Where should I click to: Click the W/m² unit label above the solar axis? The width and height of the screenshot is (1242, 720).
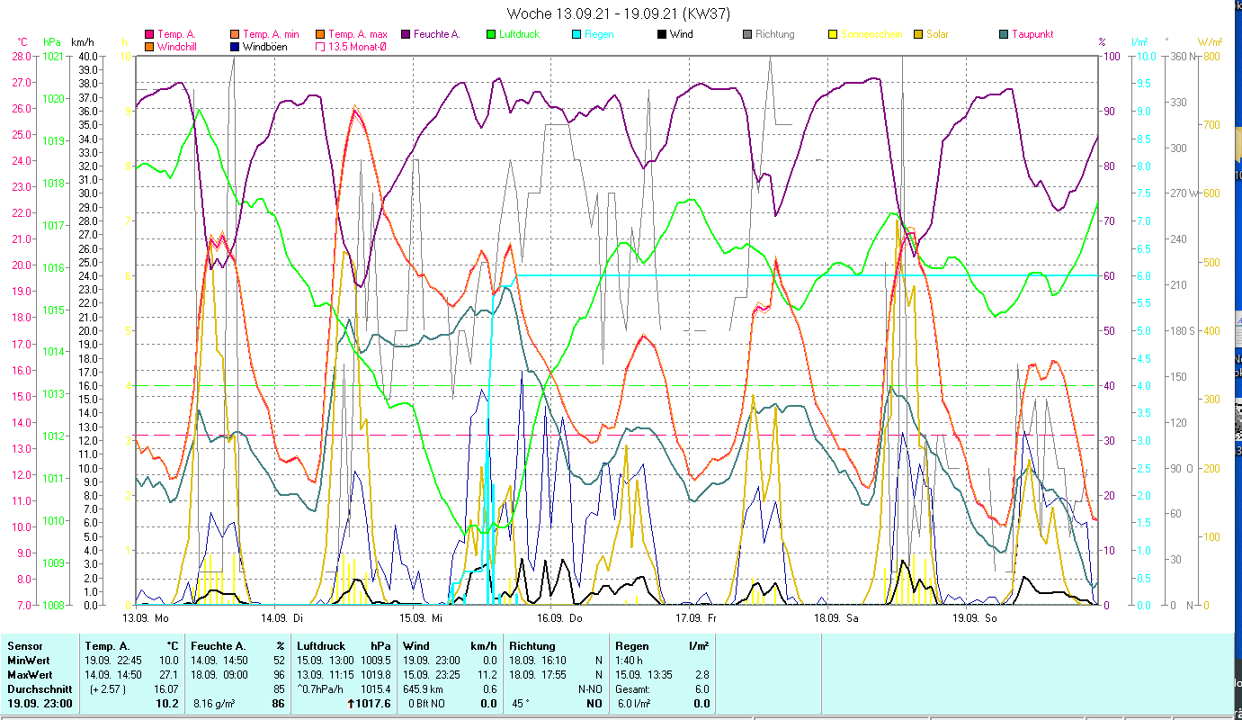[x=1211, y=42]
